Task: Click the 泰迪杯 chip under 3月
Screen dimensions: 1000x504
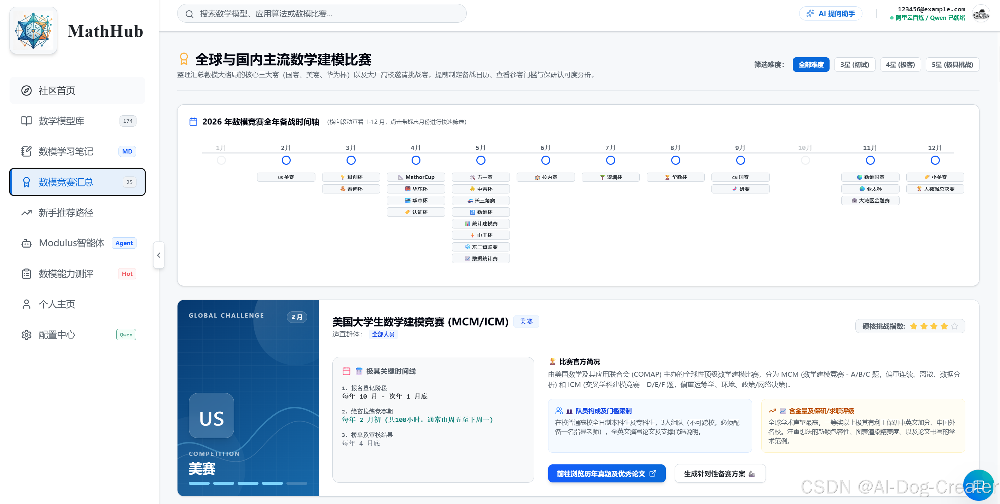Action: coord(351,189)
